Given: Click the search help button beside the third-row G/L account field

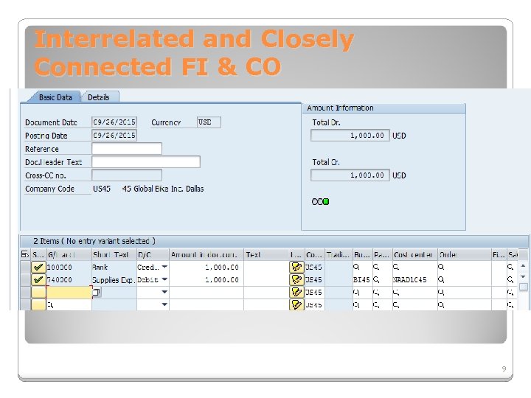Looking at the screenshot, I should point(97,292).
